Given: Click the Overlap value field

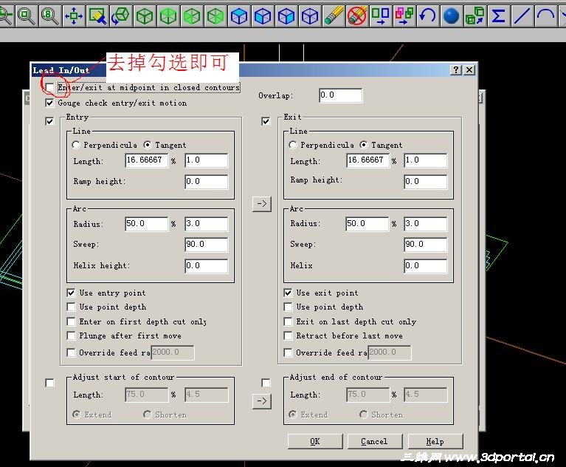Looking at the screenshot, I should [341, 95].
